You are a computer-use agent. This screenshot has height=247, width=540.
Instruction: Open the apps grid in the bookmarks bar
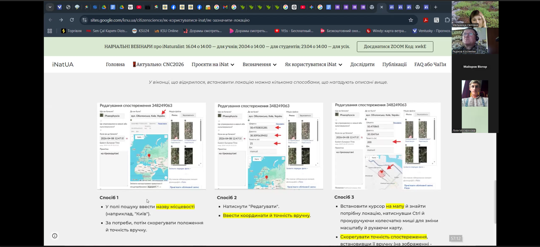pyautogui.click(x=50, y=31)
